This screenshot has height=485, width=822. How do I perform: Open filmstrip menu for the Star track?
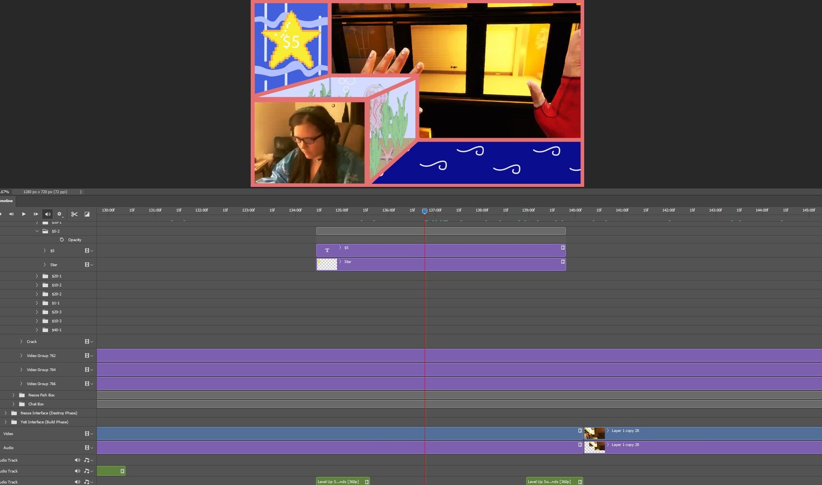pyautogui.click(x=88, y=264)
